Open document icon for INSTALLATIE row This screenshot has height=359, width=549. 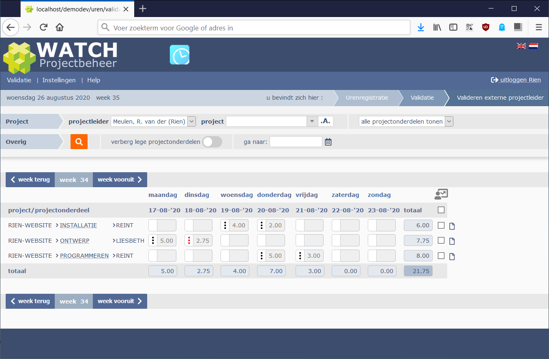tap(452, 226)
